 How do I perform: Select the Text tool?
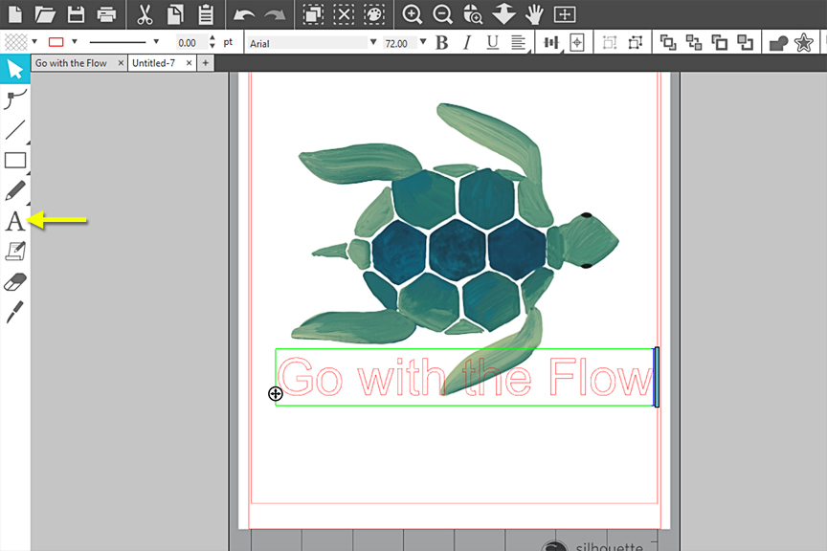pos(15,221)
